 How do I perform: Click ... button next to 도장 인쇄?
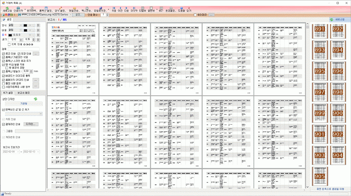click(x=36, y=54)
